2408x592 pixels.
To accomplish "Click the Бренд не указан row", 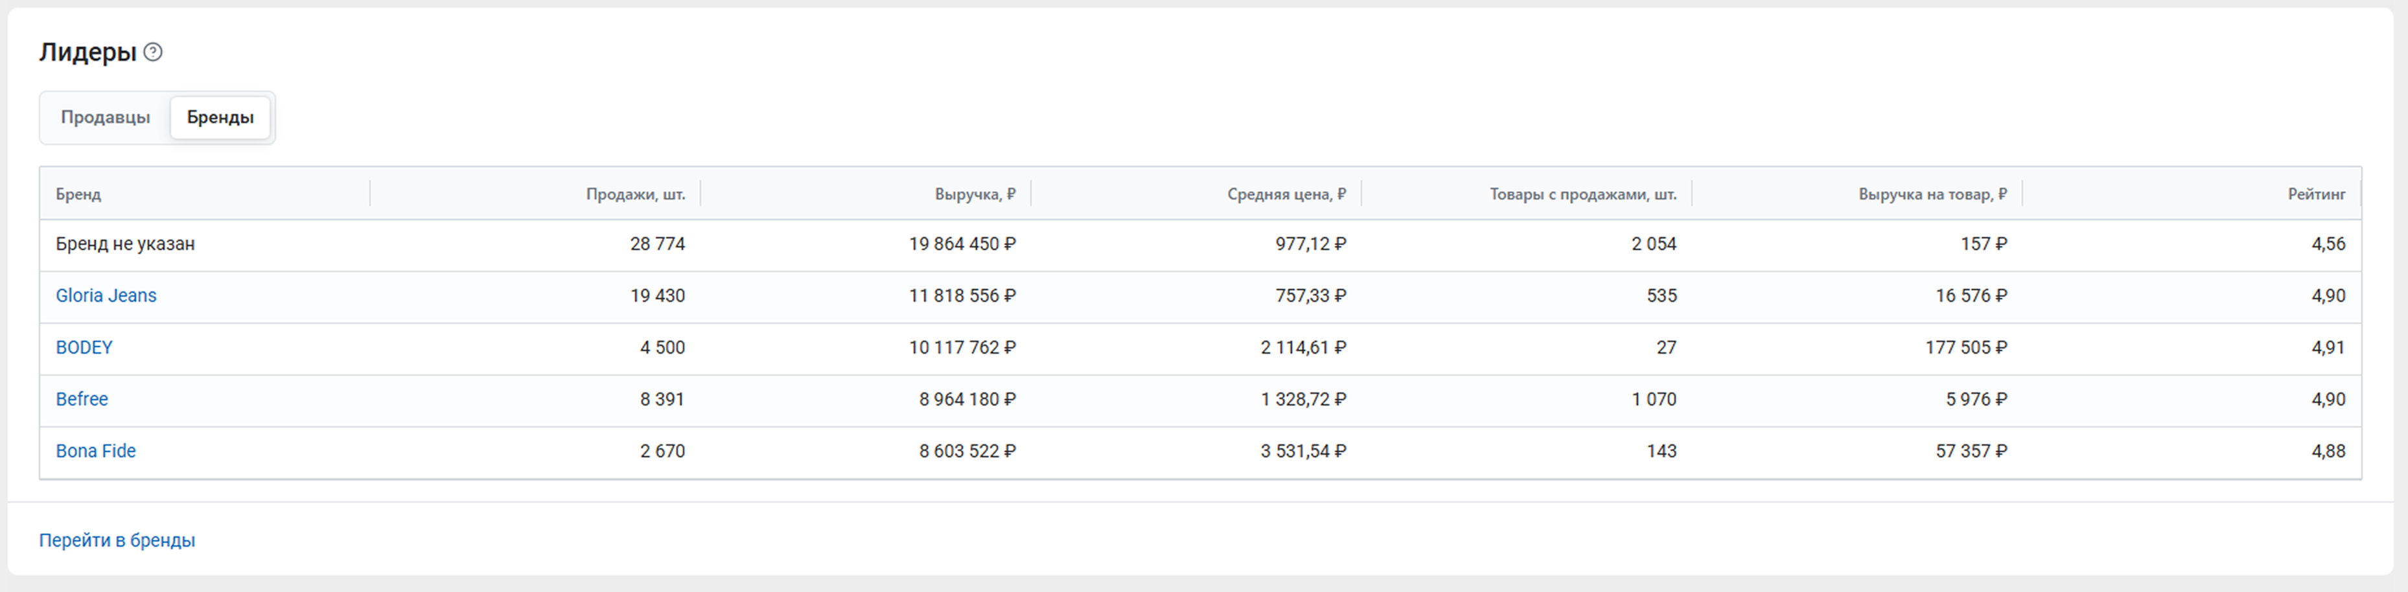I will click(125, 244).
